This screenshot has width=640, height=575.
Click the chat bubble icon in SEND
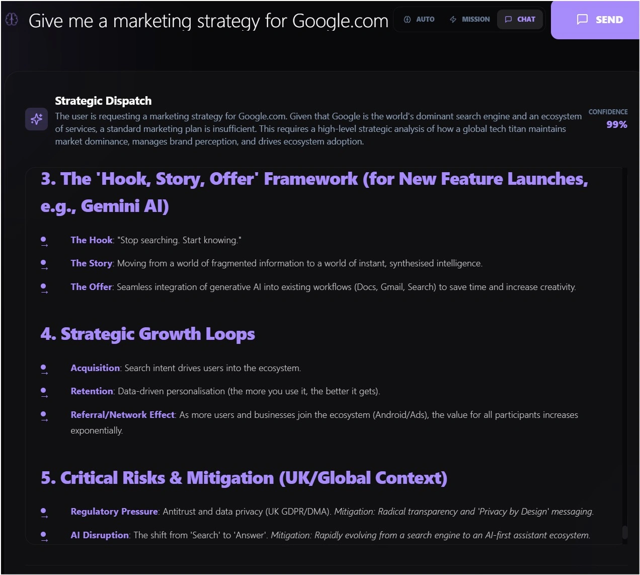[x=582, y=20]
